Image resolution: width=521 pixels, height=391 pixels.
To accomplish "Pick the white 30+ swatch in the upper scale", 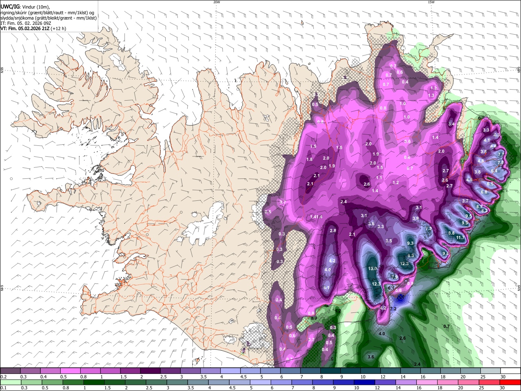I will pos(510,371).
